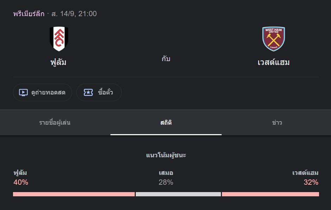Viewport: 331px width, 210px height.
Task: Click the Fulham club crest
Action: (59, 39)
